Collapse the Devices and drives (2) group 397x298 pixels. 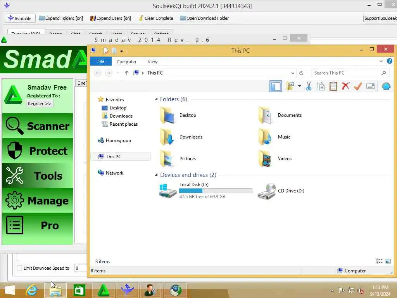pyautogui.click(x=156, y=175)
